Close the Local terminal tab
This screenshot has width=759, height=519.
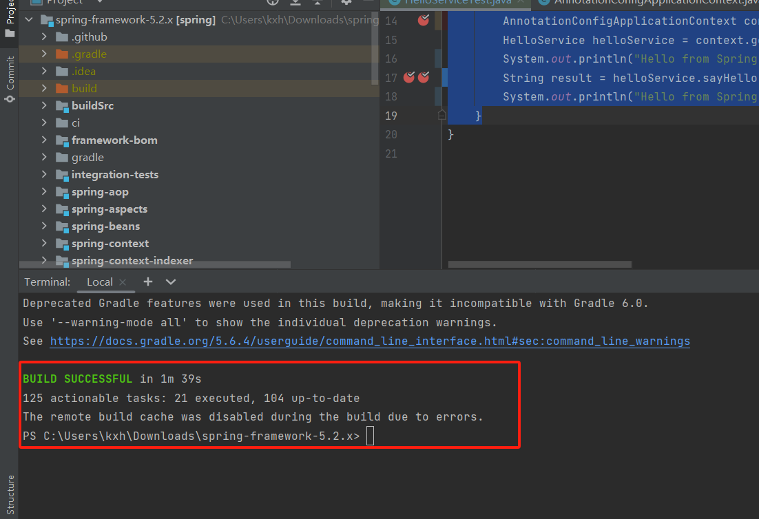(123, 282)
